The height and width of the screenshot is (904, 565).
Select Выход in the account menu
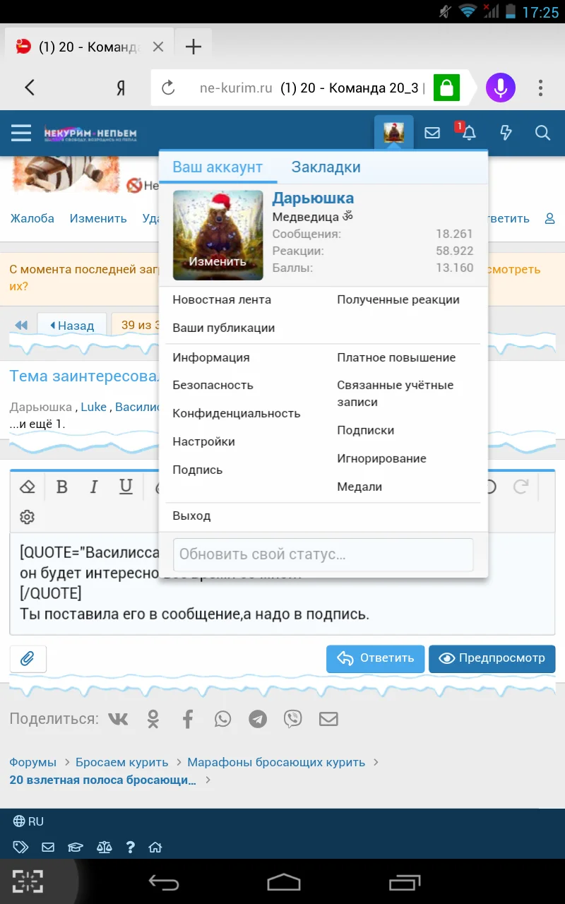pyautogui.click(x=190, y=516)
